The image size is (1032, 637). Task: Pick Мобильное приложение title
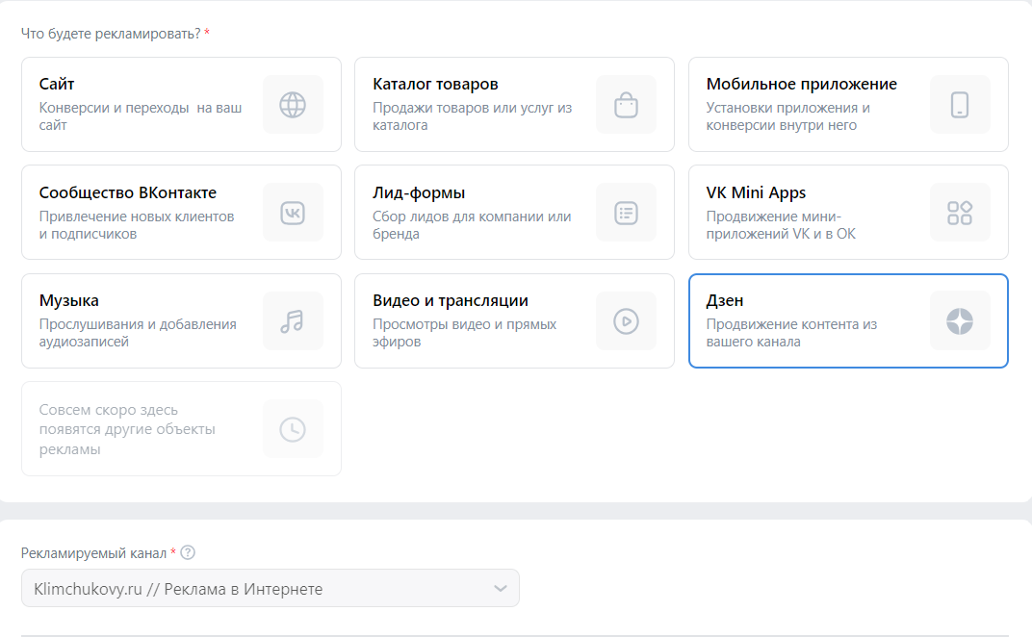pos(801,85)
